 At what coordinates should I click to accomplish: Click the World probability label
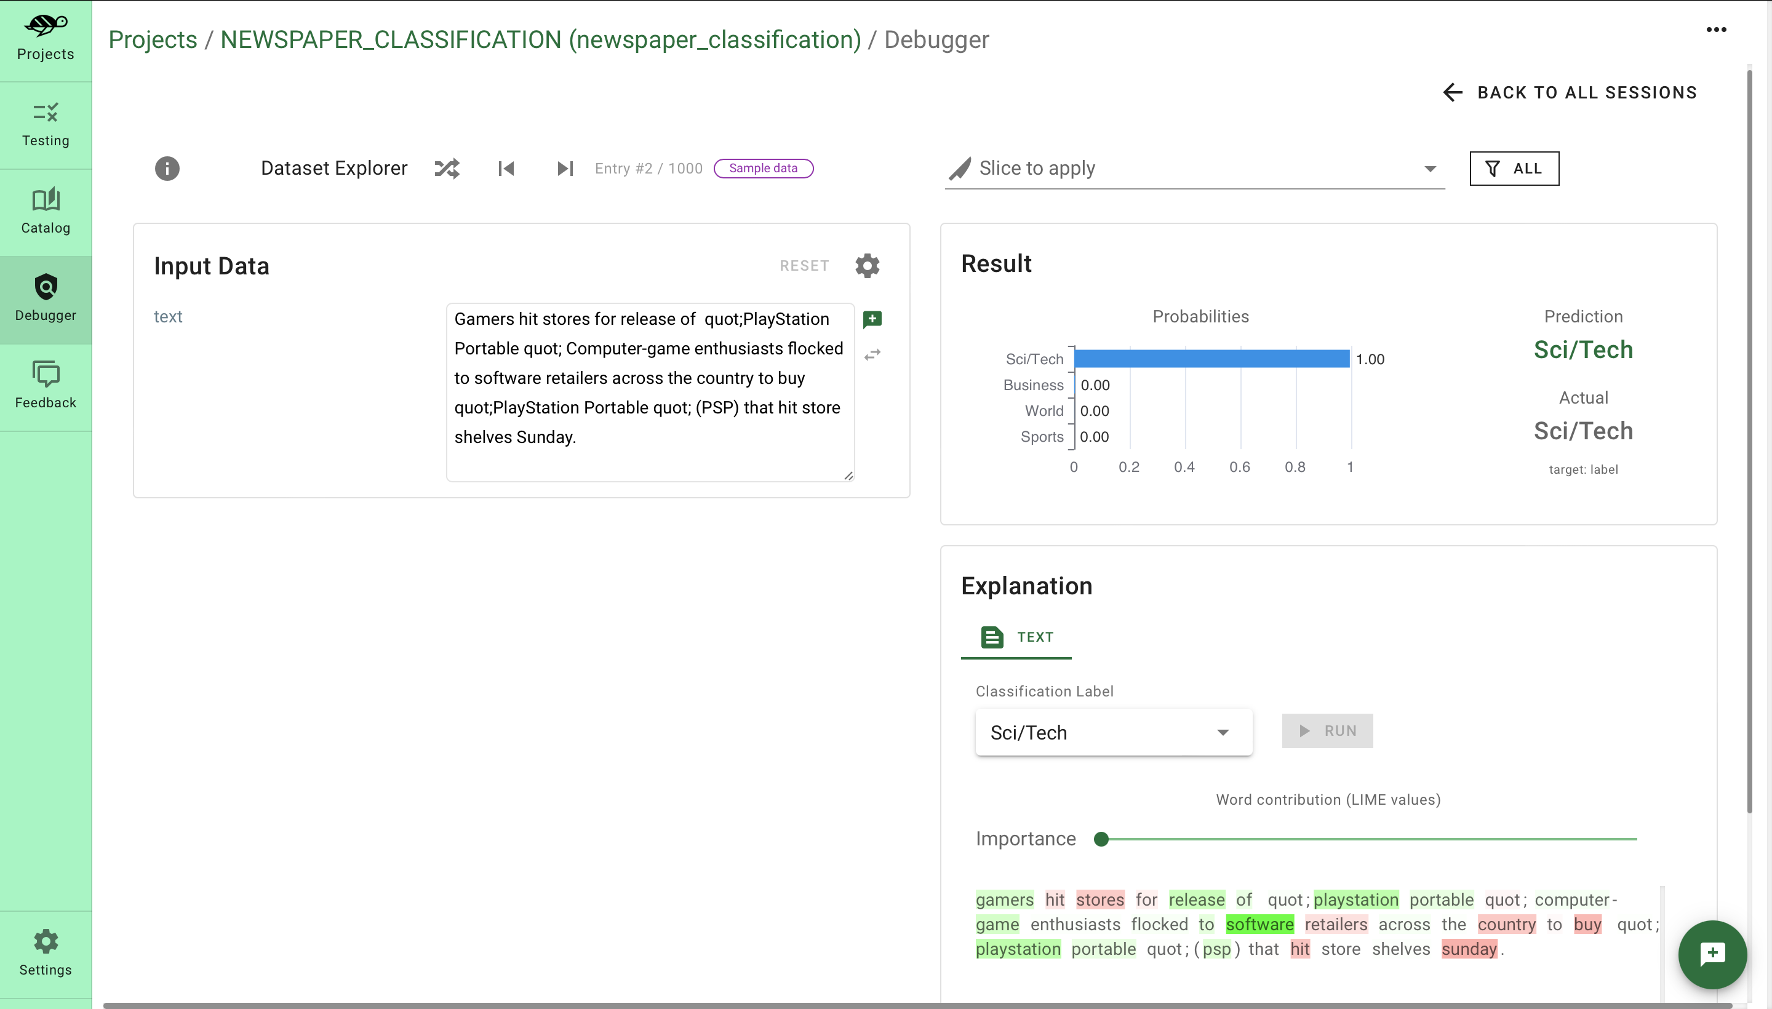(1044, 411)
